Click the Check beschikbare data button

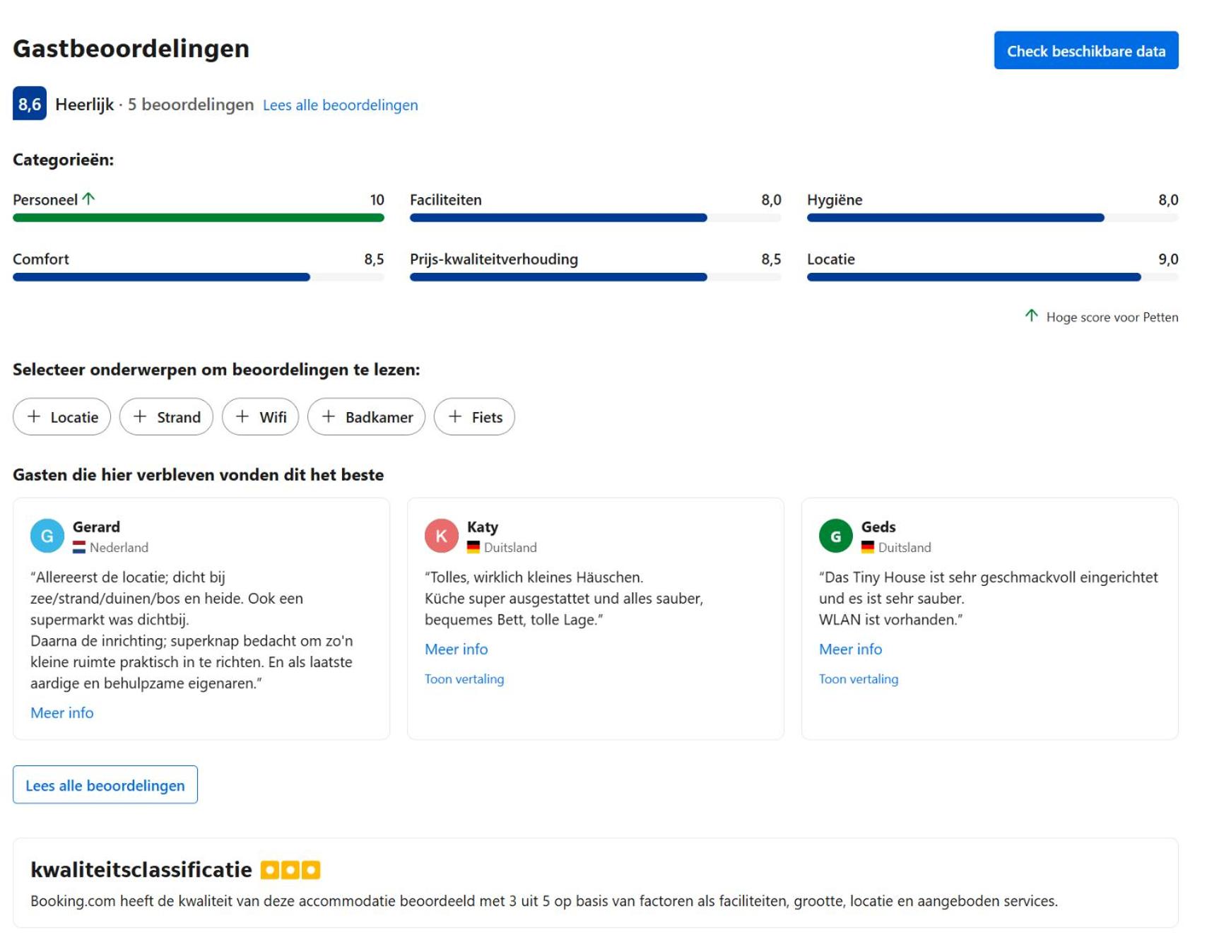coord(1086,50)
